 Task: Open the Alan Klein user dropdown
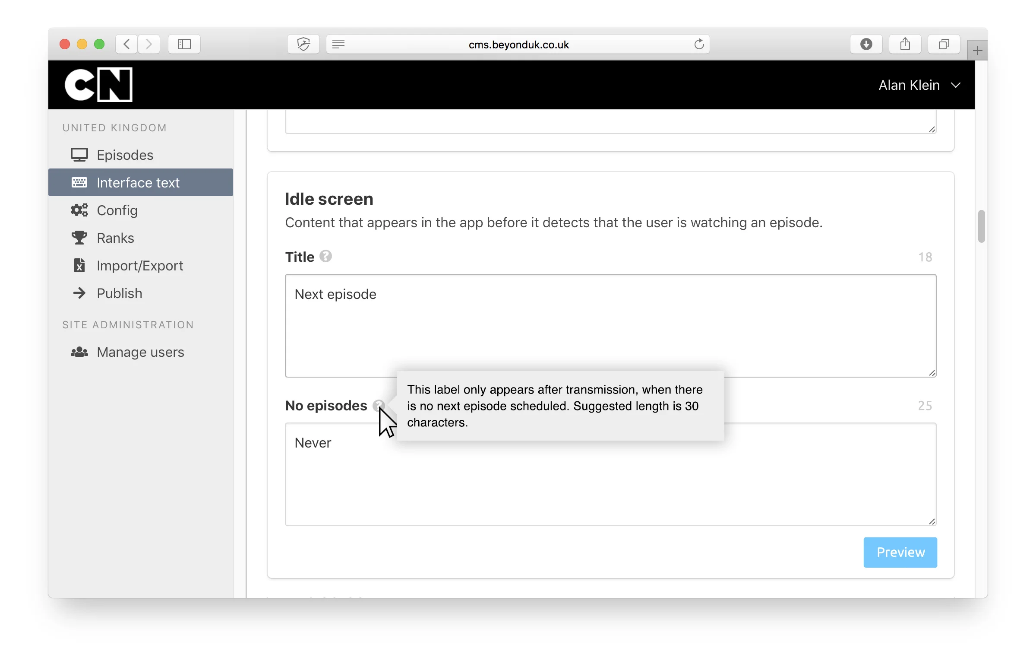pyautogui.click(x=918, y=85)
